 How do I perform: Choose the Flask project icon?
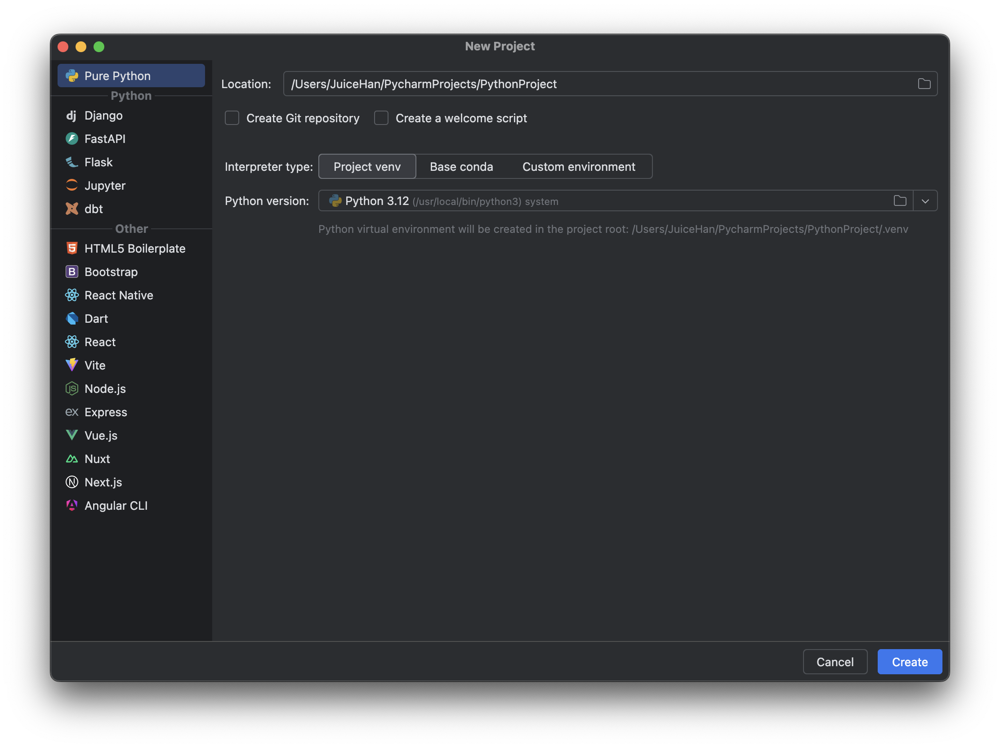(x=71, y=162)
